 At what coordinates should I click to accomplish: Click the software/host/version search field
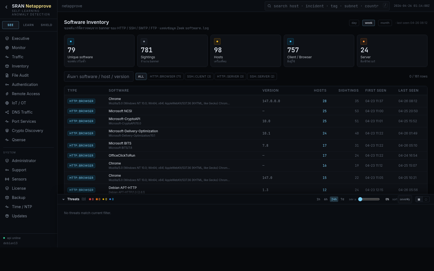[98, 76]
